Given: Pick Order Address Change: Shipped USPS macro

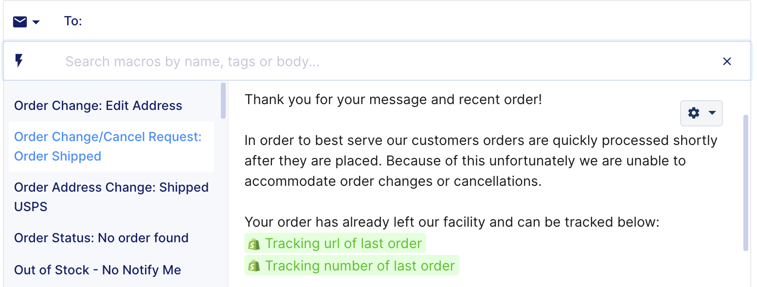Looking at the screenshot, I should [x=111, y=197].
